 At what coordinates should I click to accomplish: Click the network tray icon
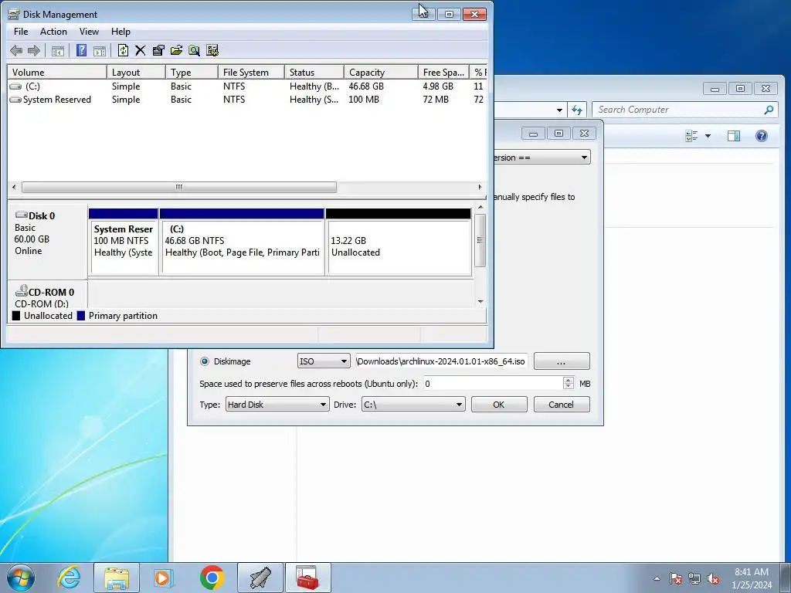click(694, 578)
